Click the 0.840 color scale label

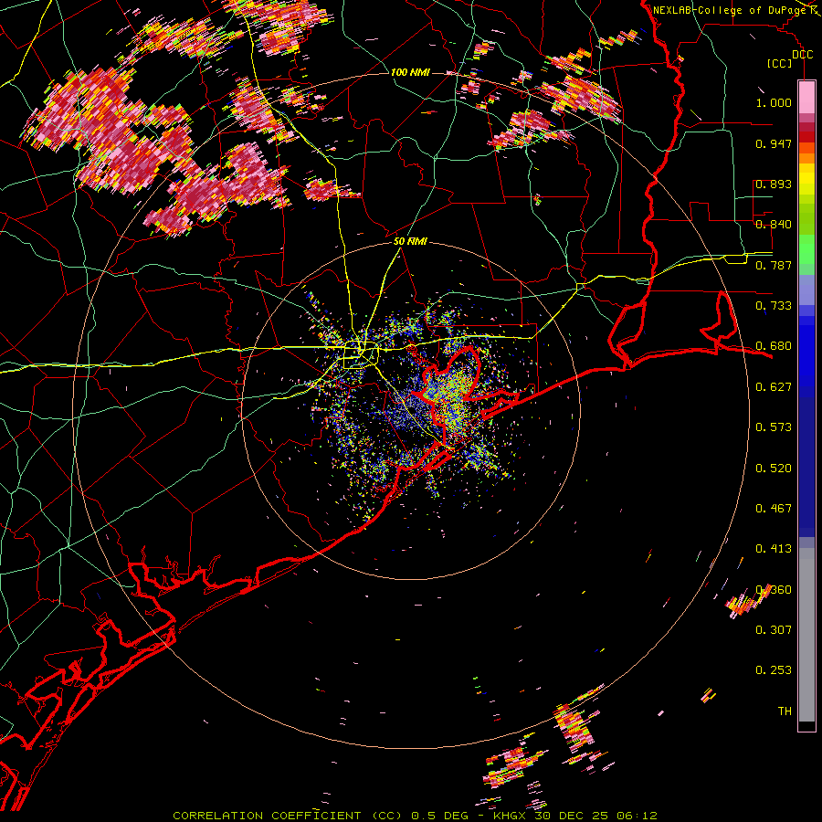(x=774, y=225)
